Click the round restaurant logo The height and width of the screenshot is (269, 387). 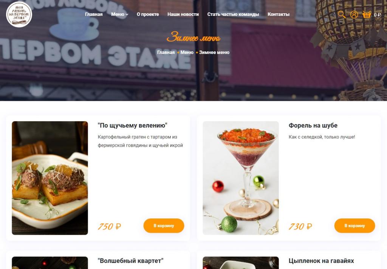tap(19, 14)
